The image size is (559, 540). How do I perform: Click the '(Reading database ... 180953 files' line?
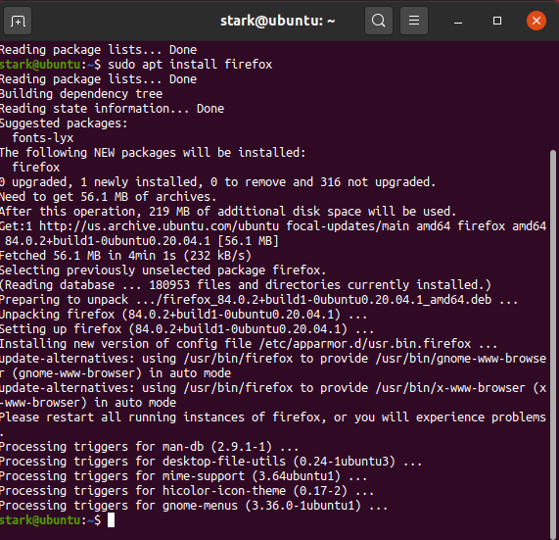pos(246,285)
